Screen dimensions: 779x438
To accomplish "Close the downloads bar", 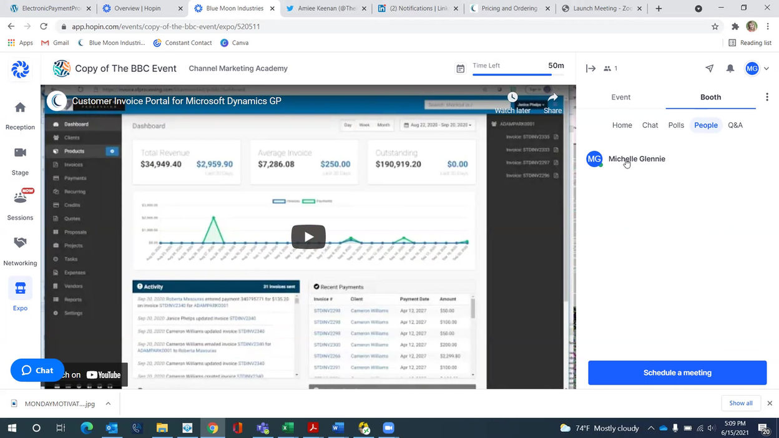I will [x=770, y=403].
